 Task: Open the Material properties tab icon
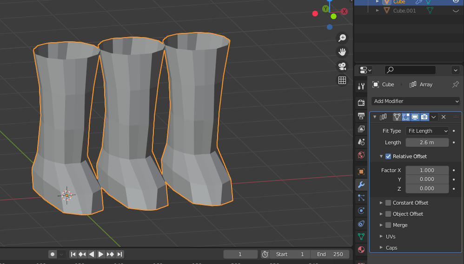[x=361, y=250]
